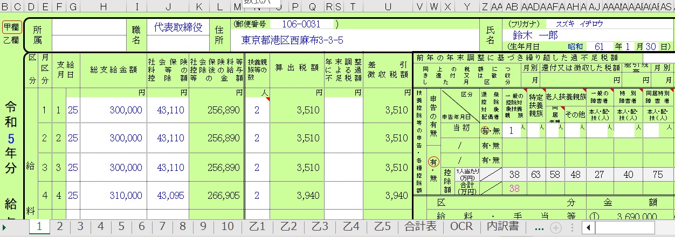Open the 内訳書 sheet tab

click(502, 226)
